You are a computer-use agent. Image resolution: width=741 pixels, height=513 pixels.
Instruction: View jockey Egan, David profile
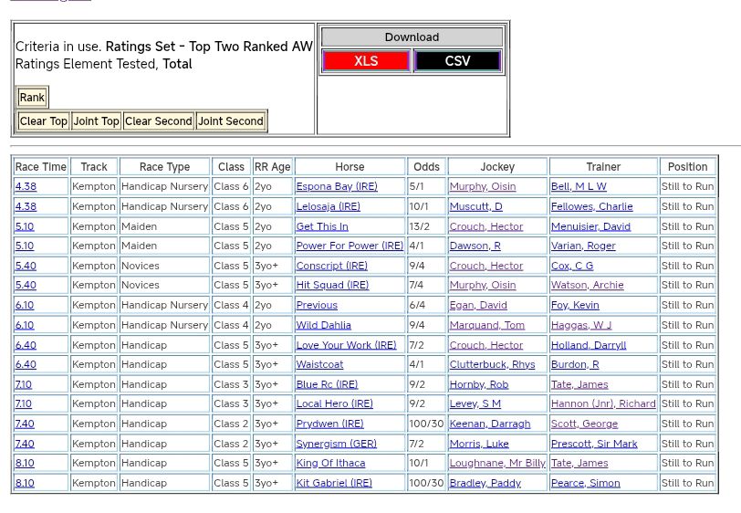point(477,306)
